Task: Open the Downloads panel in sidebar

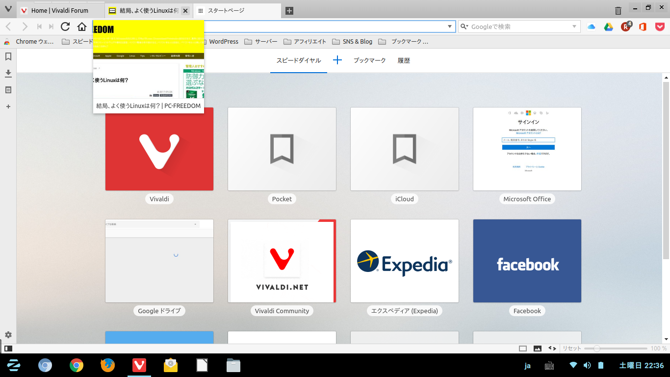Action: click(8, 73)
